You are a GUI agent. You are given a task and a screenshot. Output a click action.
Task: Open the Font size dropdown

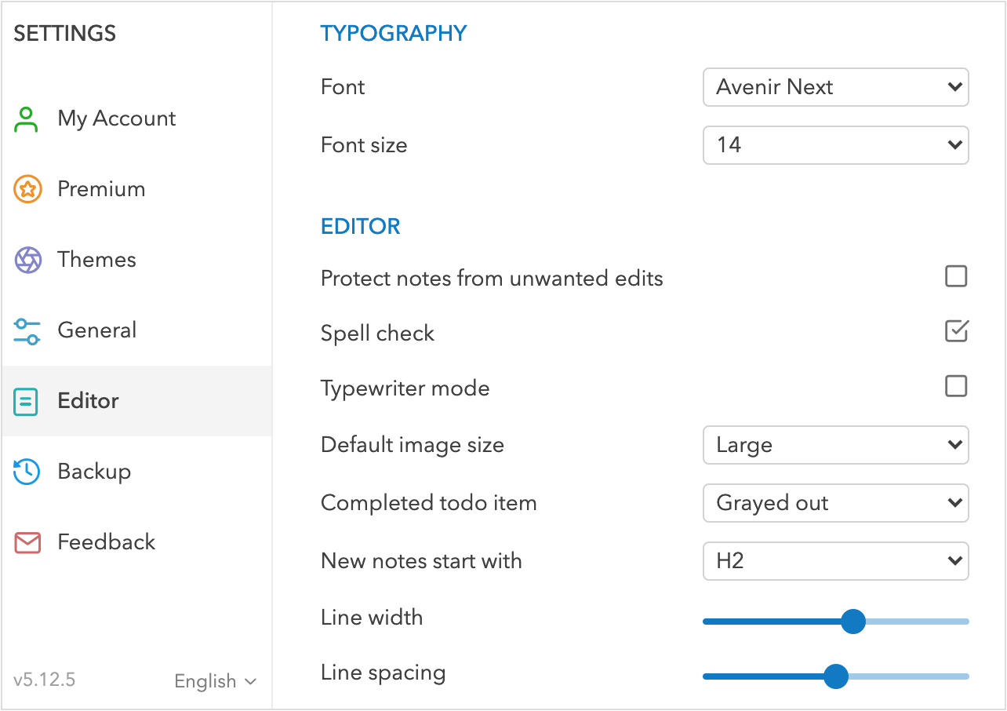(835, 145)
